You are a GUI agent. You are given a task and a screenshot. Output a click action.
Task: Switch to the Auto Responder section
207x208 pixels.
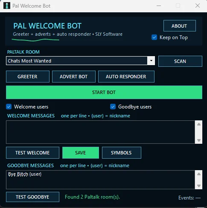click(x=126, y=77)
